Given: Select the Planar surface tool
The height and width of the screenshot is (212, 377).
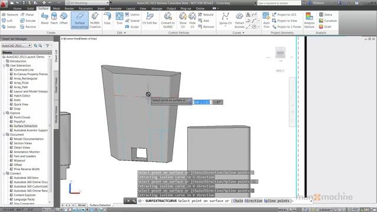Looking at the screenshot, I should [x=27, y=15].
